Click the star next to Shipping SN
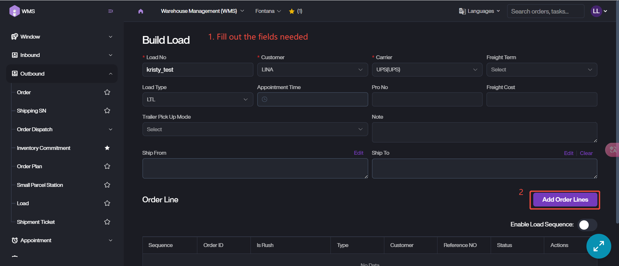 coord(107,111)
